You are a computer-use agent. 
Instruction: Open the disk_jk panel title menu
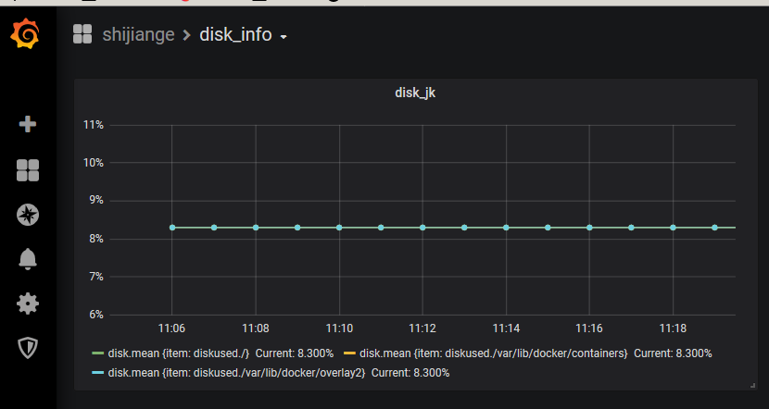point(415,93)
